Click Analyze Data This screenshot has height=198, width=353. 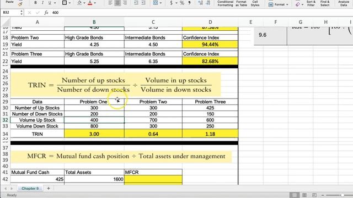click(344, 3)
